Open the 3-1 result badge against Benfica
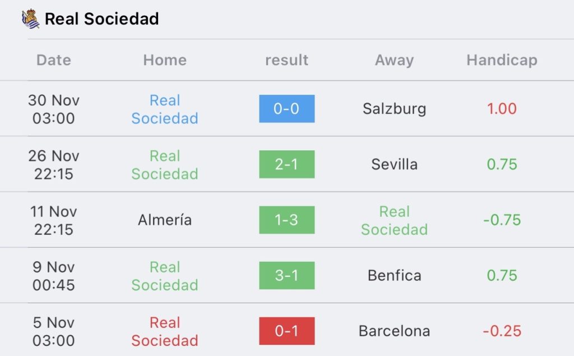Image resolution: width=574 pixels, height=356 pixels. (286, 275)
